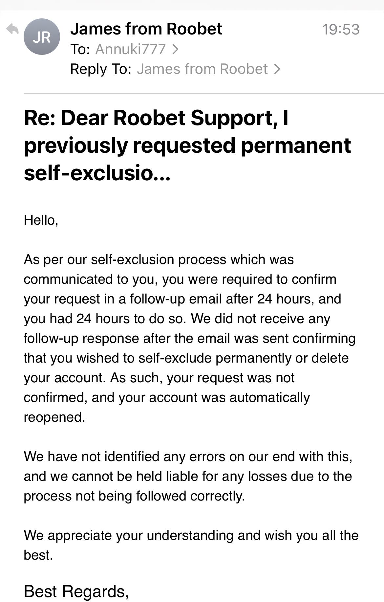The image size is (384, 602).
Task: Select recipient Annuki777 in the To field
Action: (130, 49)
